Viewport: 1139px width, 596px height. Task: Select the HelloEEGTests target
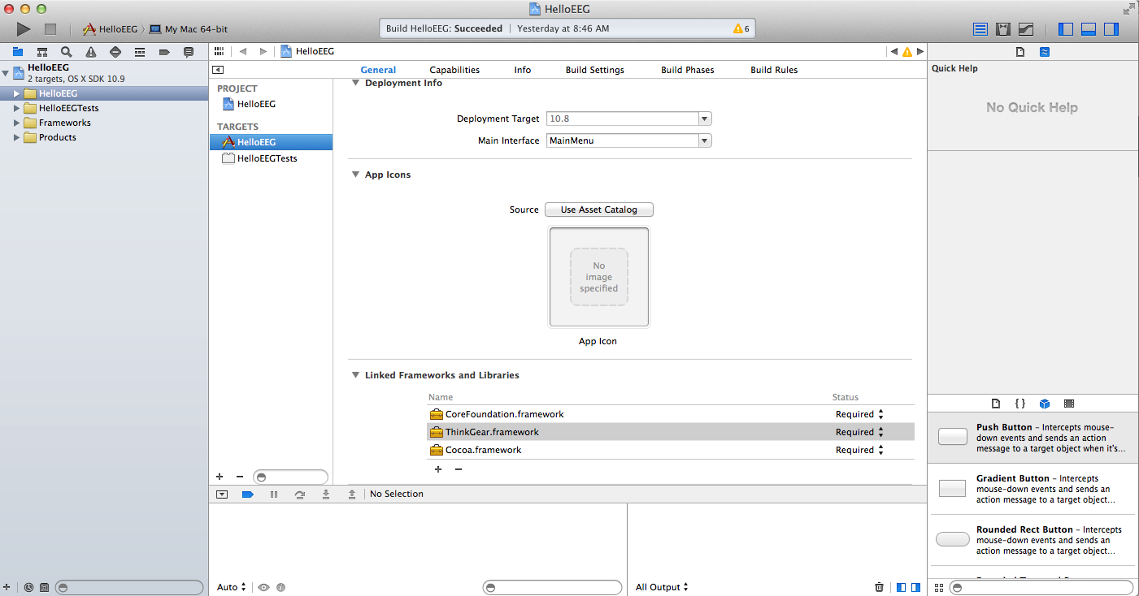click(267, 158)
